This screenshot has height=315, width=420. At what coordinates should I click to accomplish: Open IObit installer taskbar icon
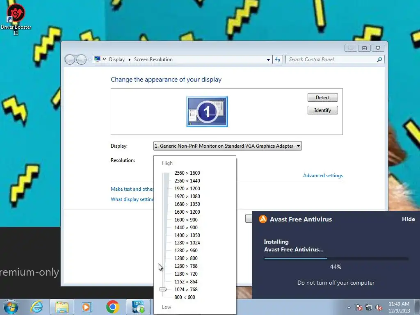coord(138,307)
